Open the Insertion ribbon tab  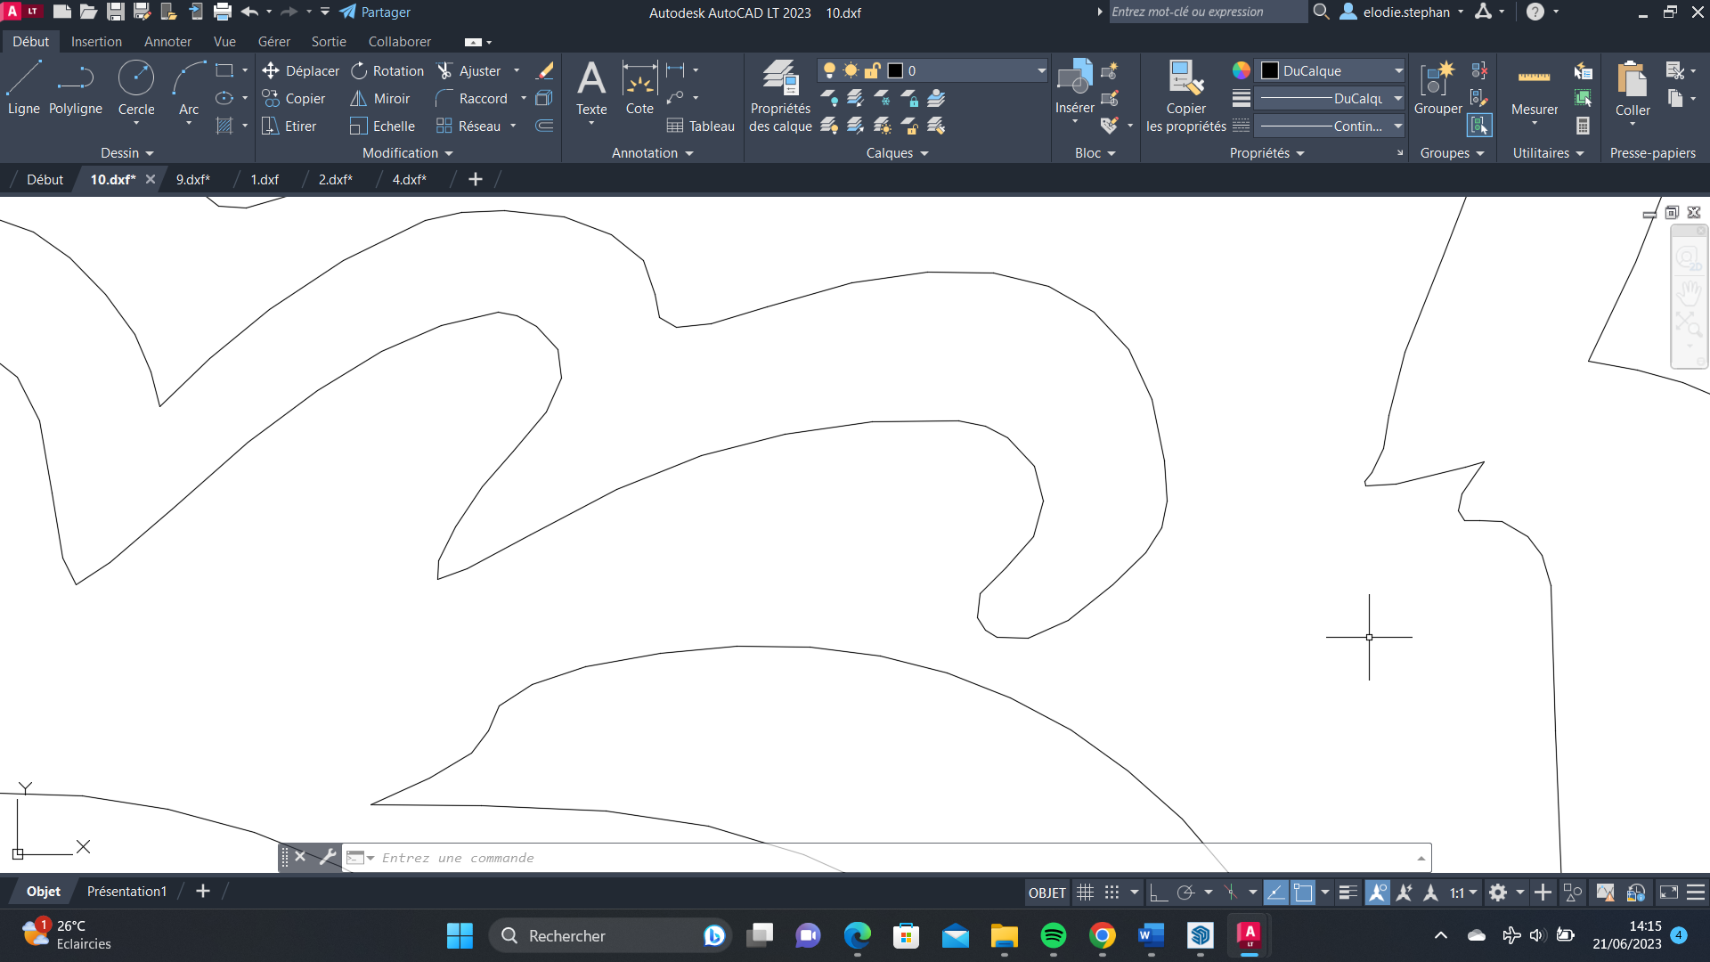click(x=96, y=42)
